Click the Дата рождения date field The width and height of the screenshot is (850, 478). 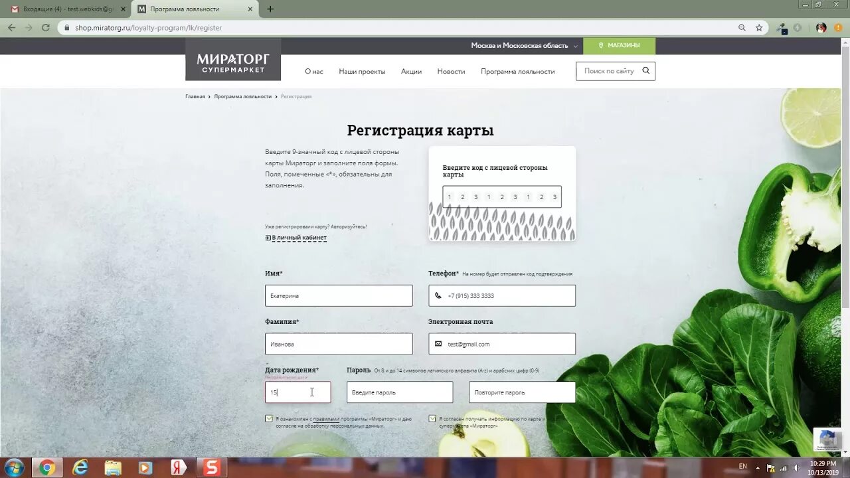[x=297, y=392]
